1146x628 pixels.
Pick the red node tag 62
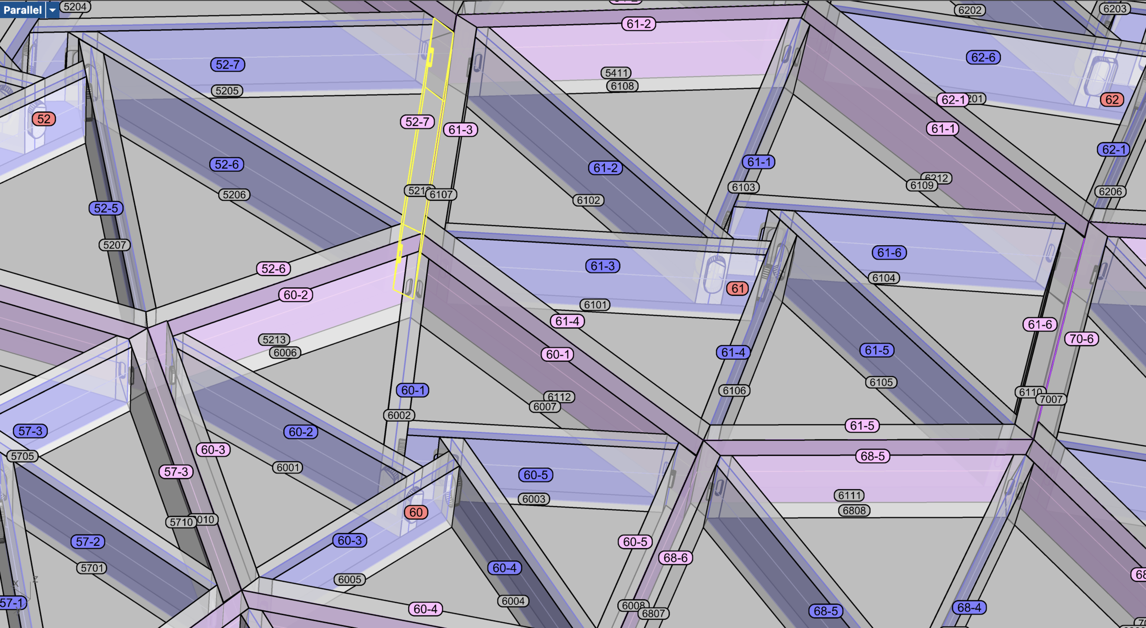pyautogui.click(x=1112, y=100)
